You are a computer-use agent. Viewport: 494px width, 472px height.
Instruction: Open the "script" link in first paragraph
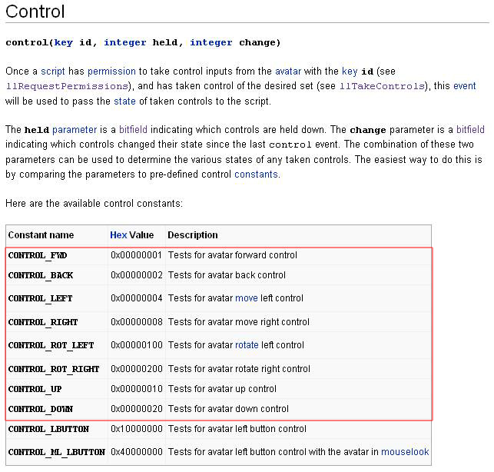[52, 71]
